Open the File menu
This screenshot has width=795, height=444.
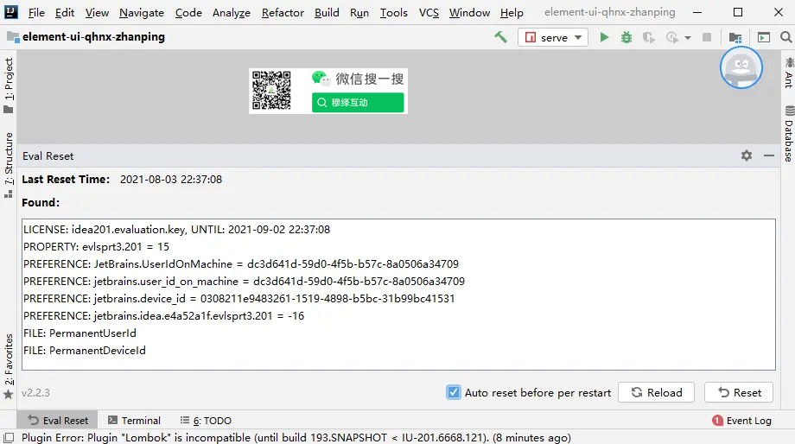point(36,12)
